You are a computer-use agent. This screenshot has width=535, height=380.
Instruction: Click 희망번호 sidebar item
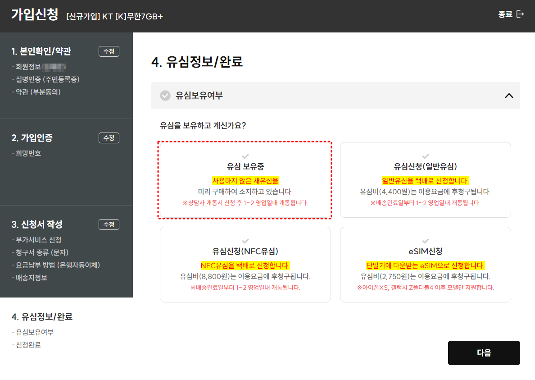click(28, 153)
